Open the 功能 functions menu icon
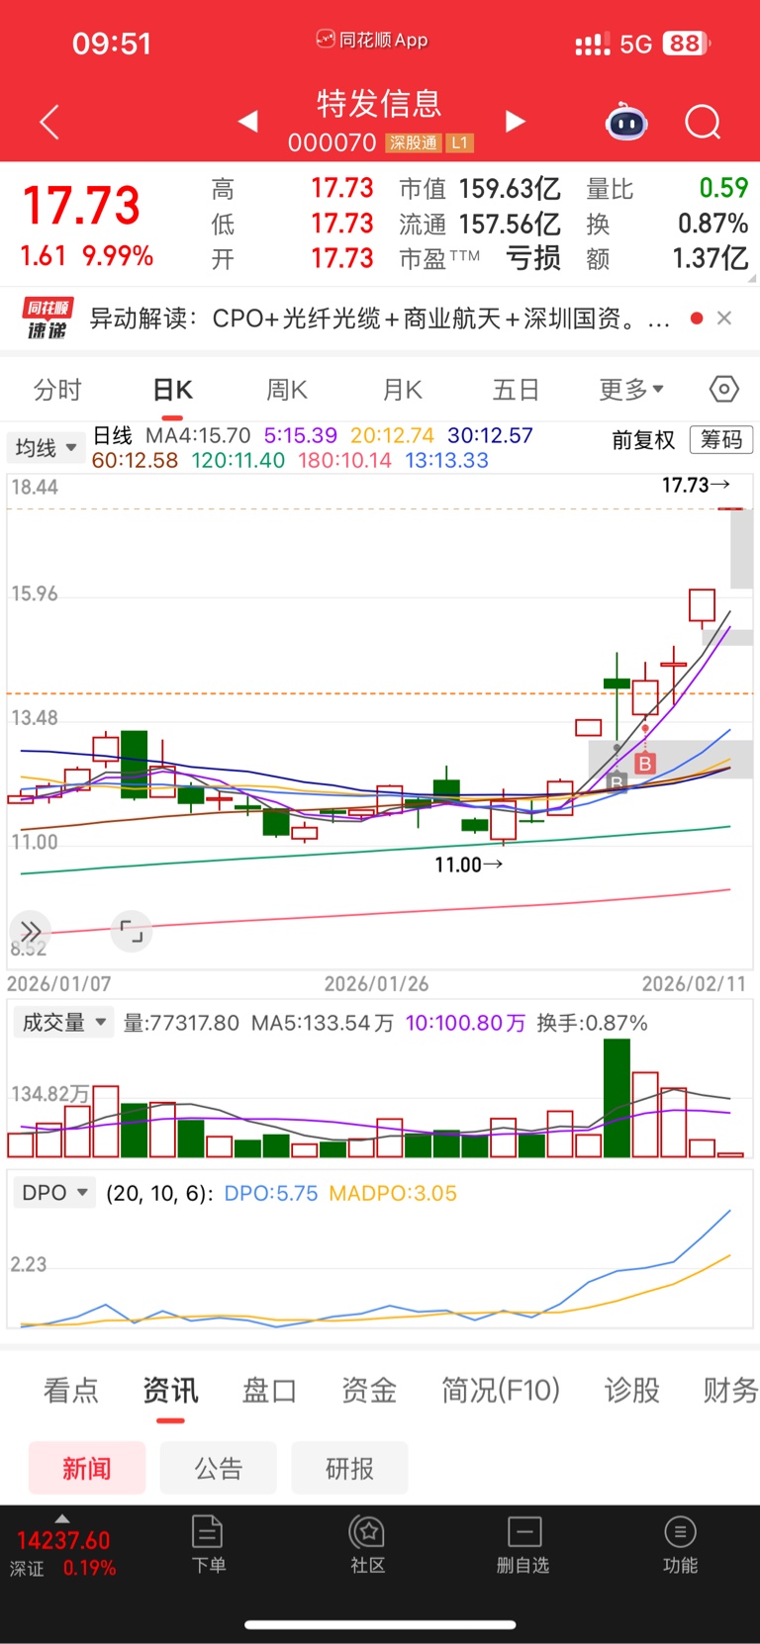The height and width of the screenshot is (1644, 760). (x=680, y=1544)
